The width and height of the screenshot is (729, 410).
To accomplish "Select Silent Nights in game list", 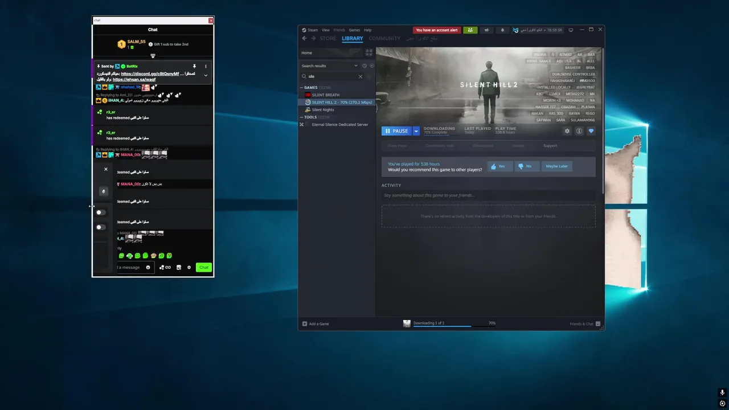I will [x=323, y=110].
